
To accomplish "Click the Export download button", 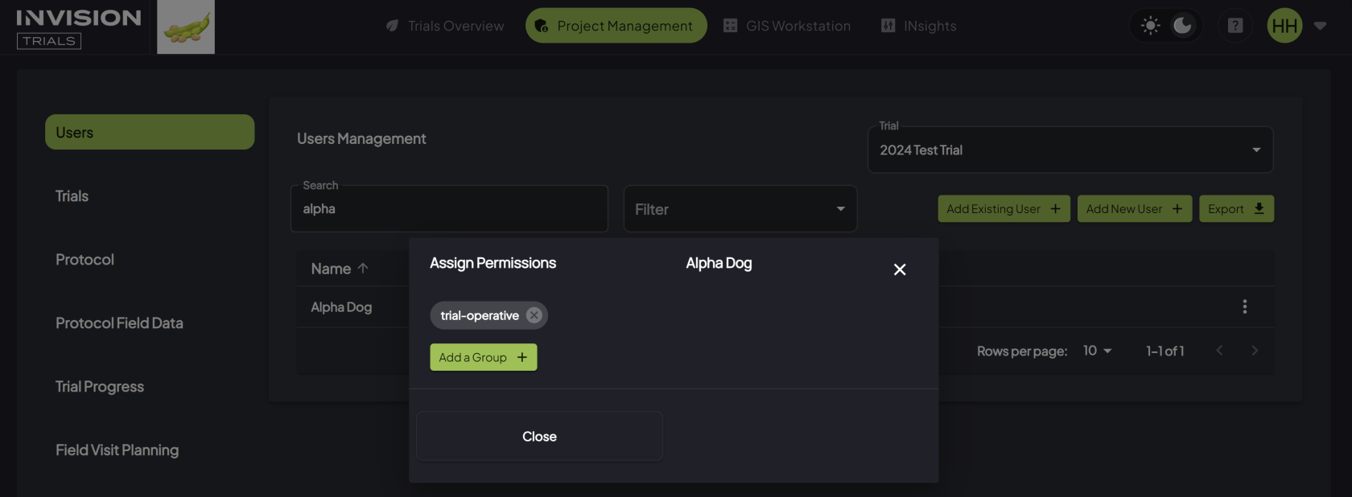I will [x=1236, y=209].
